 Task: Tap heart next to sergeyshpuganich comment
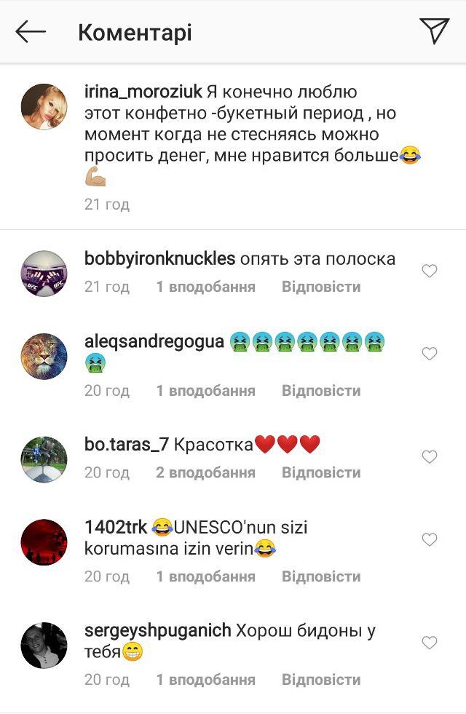pos(429,643)
